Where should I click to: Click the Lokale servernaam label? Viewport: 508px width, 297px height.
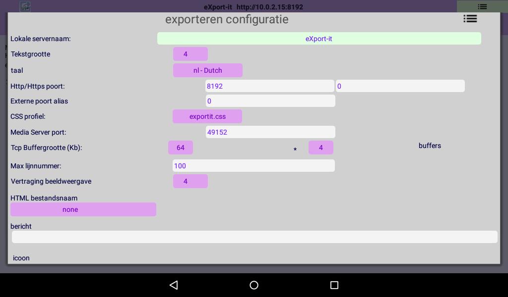41,39
